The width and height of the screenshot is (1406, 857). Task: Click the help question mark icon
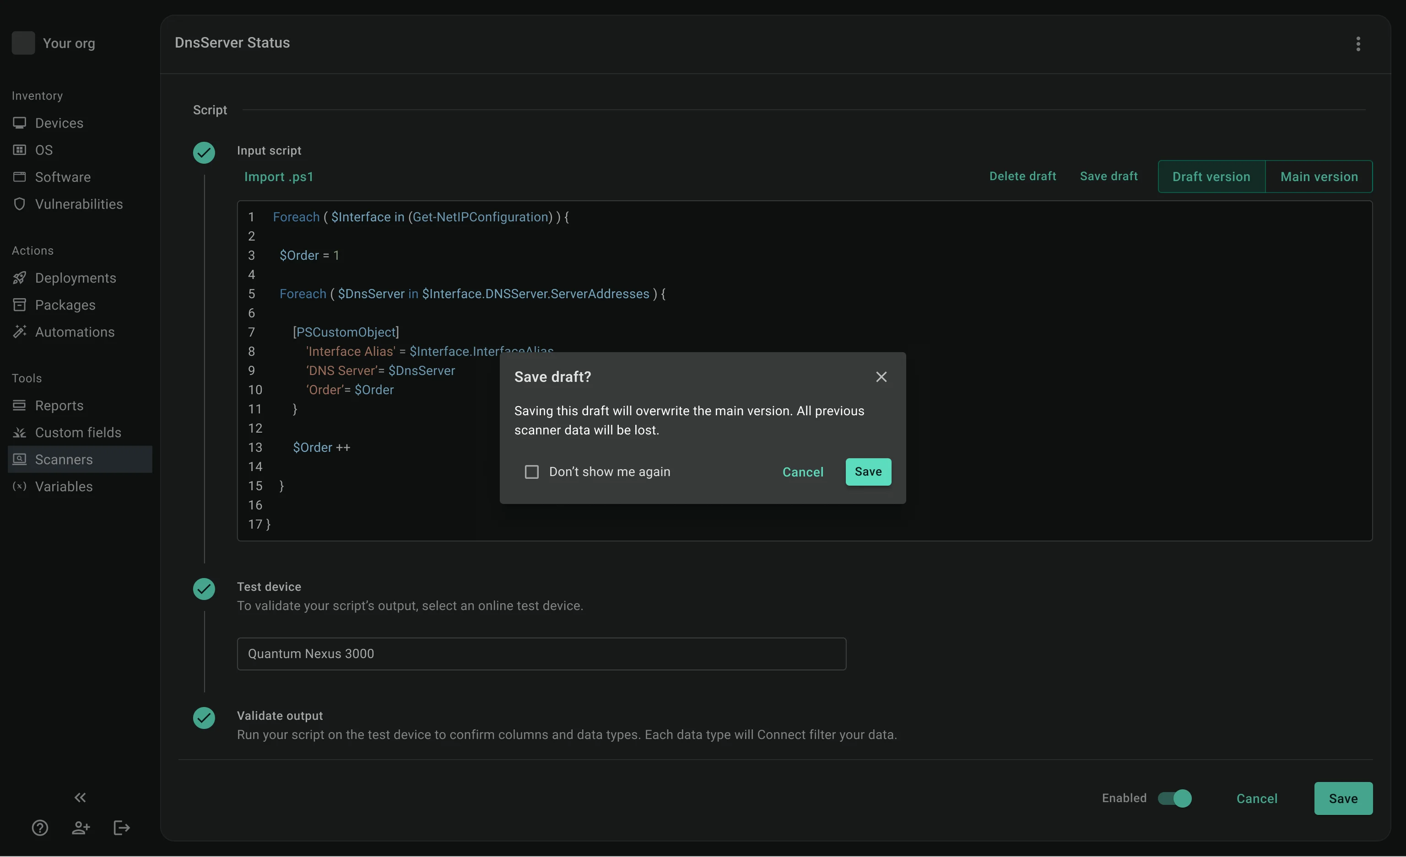coord(39,827)
